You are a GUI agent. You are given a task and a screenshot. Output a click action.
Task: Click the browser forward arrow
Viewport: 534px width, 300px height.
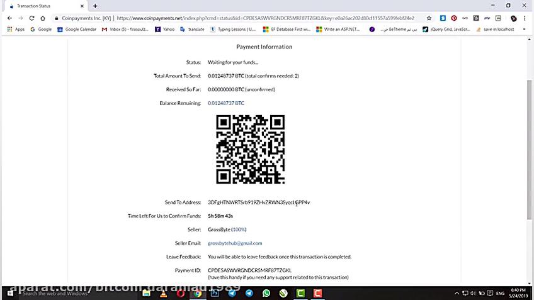(20, 18)
